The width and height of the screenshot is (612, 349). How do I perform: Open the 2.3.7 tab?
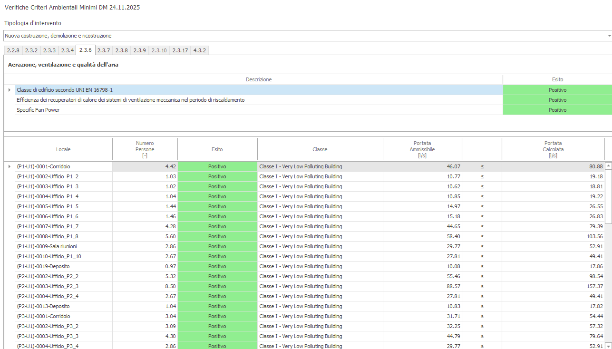104,50
